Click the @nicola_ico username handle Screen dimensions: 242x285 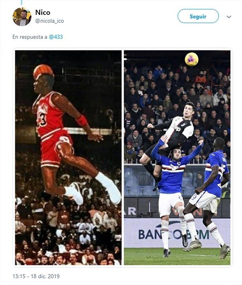coord(49,21)
